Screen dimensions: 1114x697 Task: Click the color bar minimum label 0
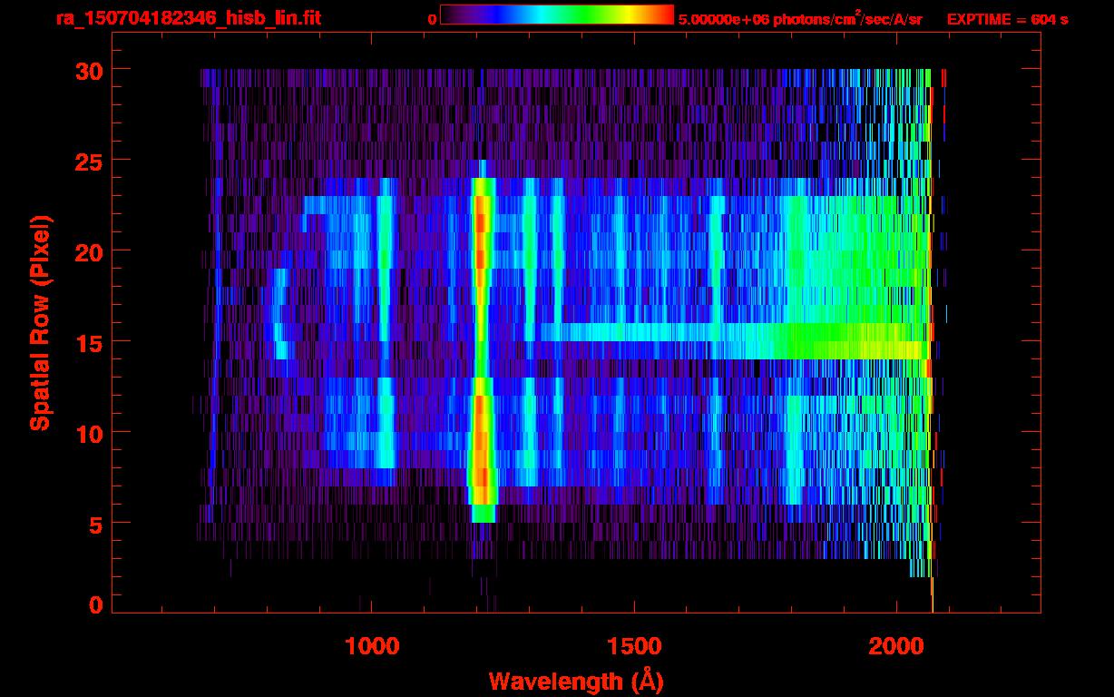pos(432,18)
